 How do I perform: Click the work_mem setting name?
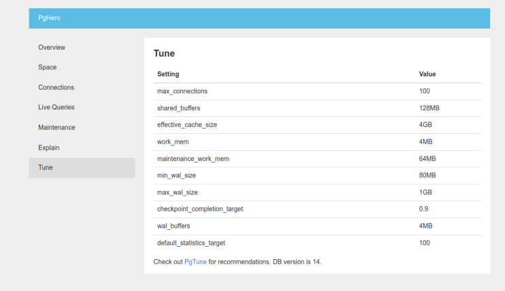pyautogui.click(x=173, y=141)
